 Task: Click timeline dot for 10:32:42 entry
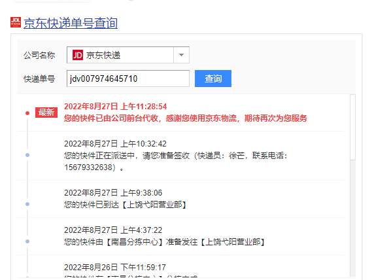coord(27,155)
